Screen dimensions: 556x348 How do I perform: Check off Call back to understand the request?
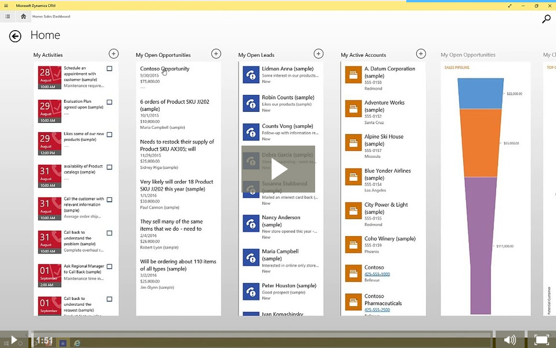tap(110, 299)
